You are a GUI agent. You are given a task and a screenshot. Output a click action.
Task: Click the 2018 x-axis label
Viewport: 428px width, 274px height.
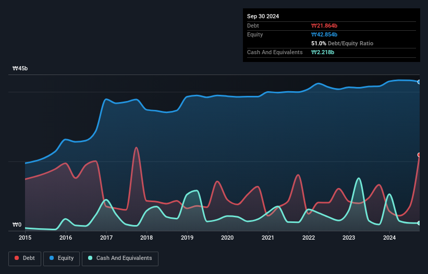tap(146, 238)
